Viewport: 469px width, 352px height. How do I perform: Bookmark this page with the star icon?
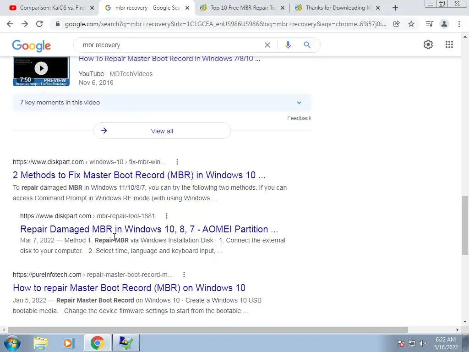411,24
